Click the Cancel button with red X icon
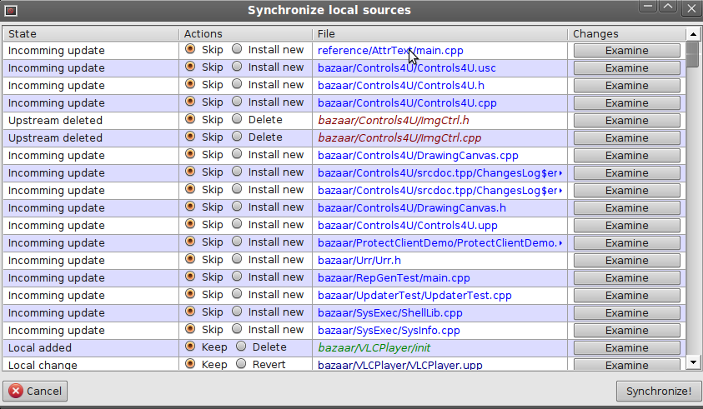Image resolution: width=703 pixels, height=409 pixels. coord(35,391)
